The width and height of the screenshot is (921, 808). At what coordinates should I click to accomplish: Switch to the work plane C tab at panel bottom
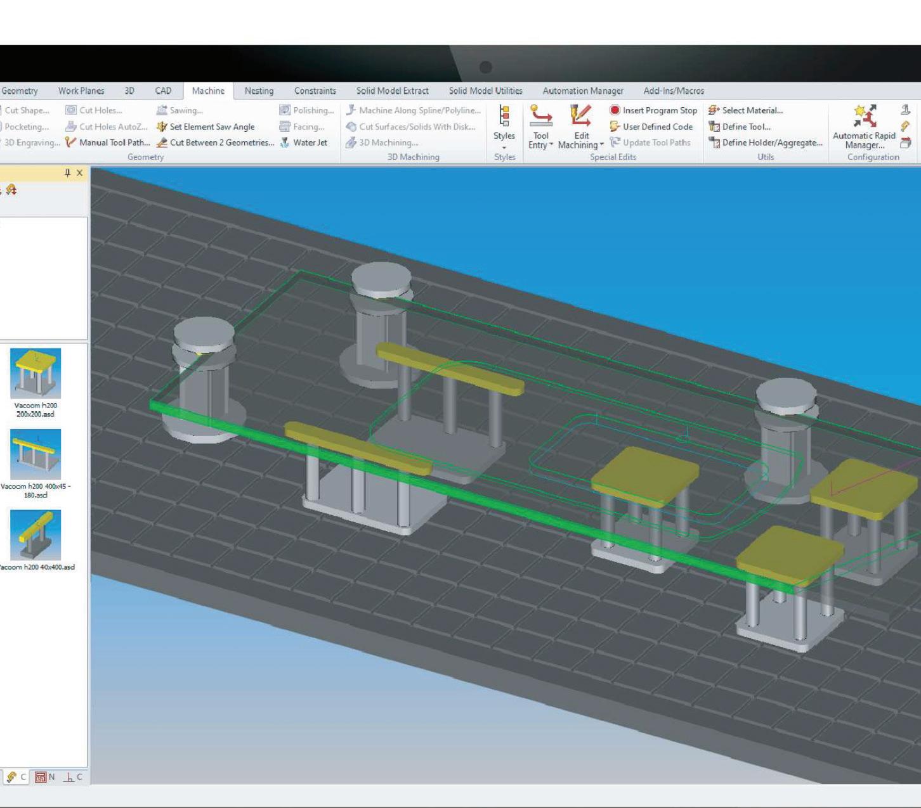(74, 777)
